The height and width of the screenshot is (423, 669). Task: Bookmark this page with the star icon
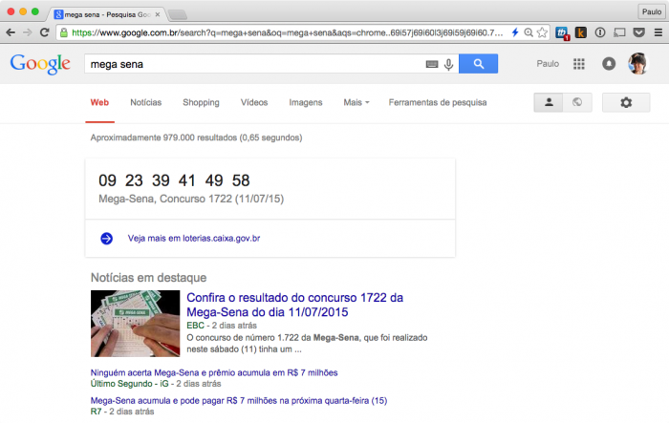542,32
